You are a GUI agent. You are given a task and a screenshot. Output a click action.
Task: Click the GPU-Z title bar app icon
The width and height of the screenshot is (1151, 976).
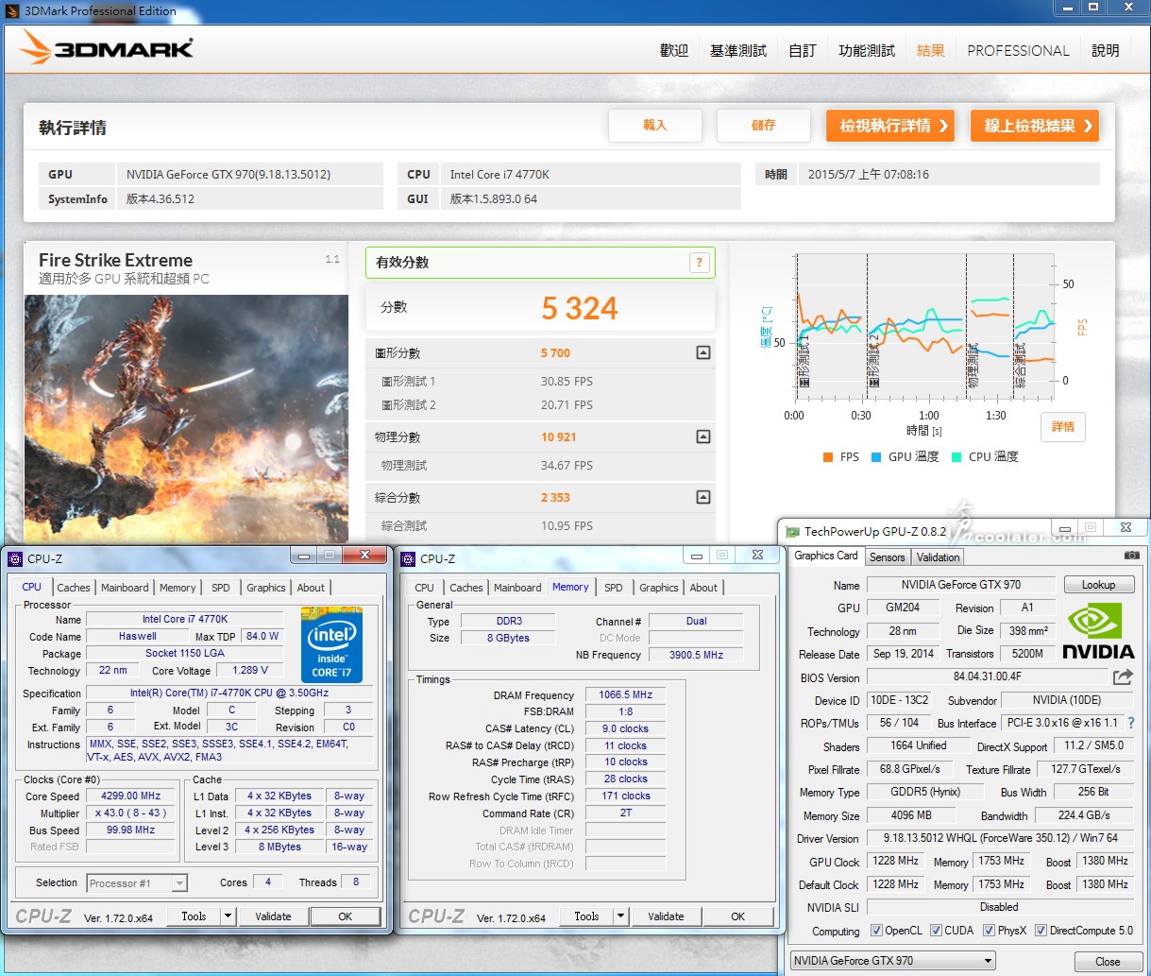pyautogui.click(x=793, y=531)
